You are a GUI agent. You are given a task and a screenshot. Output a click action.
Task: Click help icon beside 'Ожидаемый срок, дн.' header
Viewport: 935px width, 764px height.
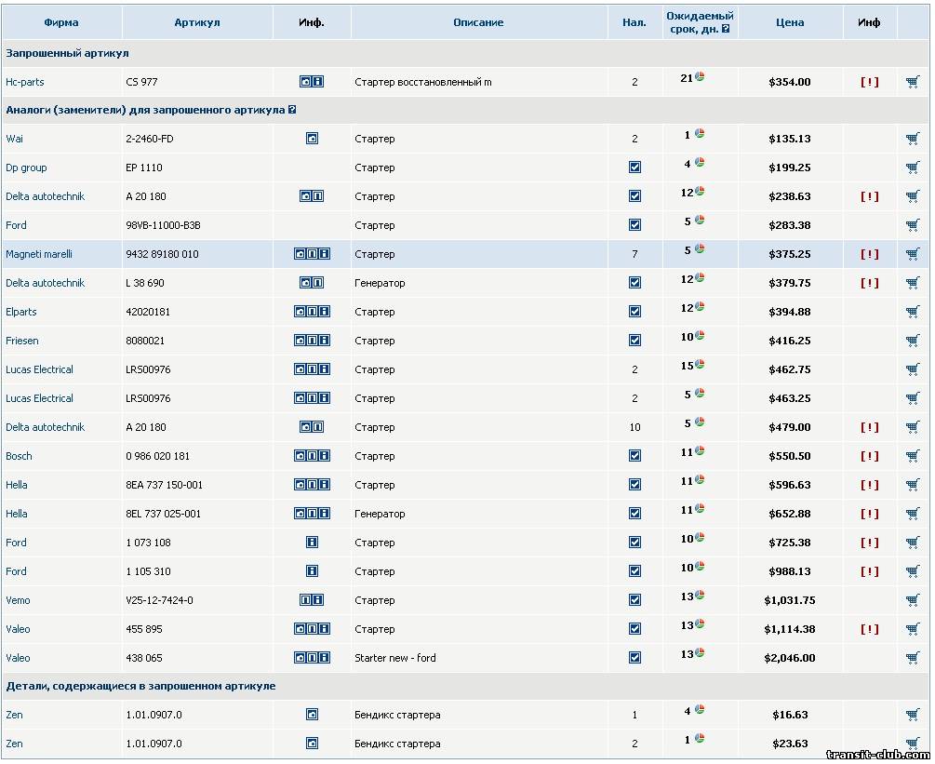coord(725,29)
